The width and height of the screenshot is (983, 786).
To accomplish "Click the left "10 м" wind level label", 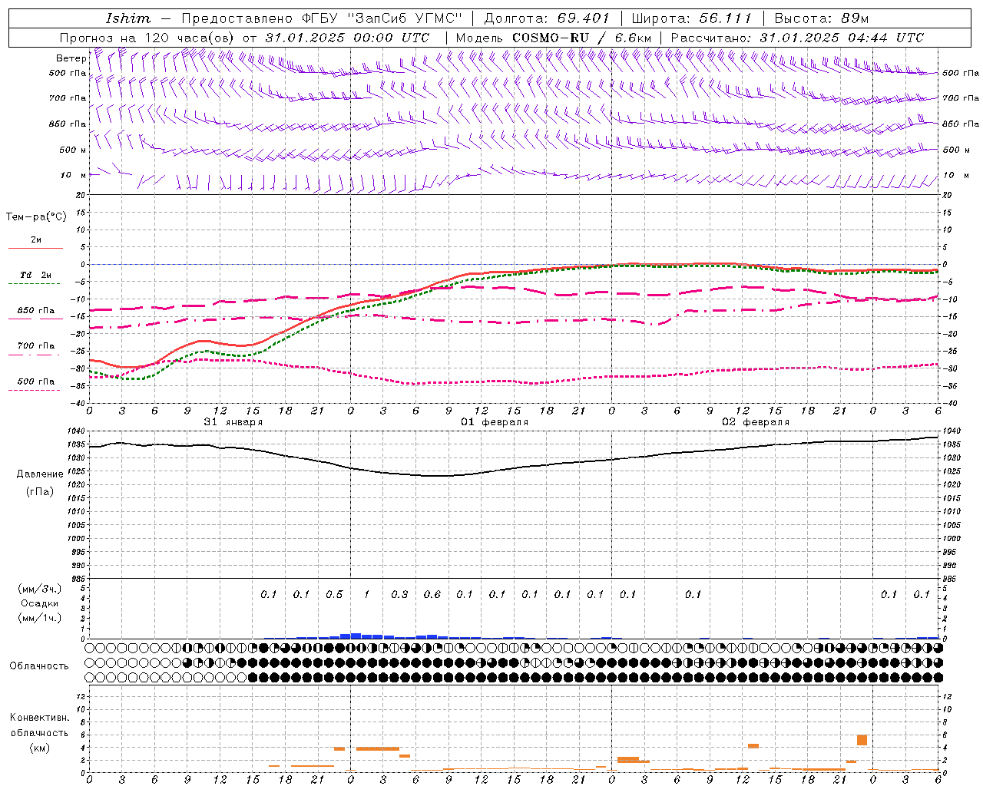I will (x=73, y=175).
